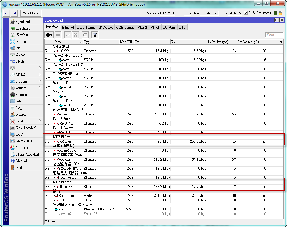The height and width of the screenshot is (227, 287).
Task: Switch to the VRRP tab
Action: [x=155, y=27]
